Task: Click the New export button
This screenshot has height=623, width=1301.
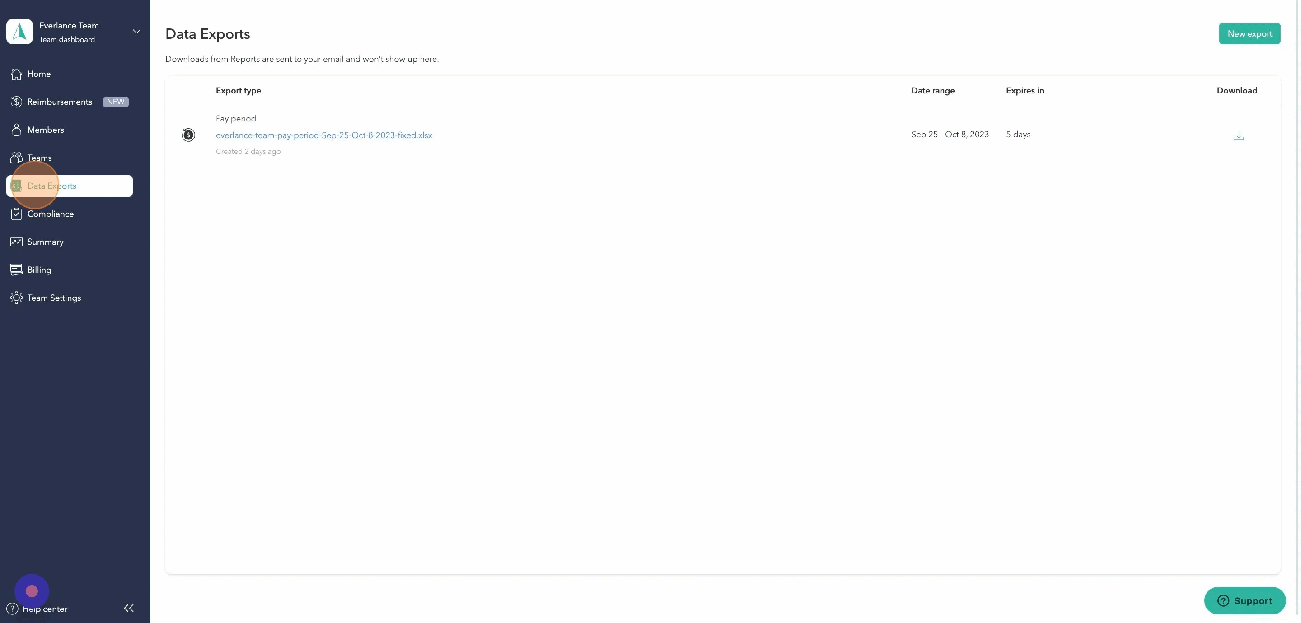Action: [x=1249, y=34]
